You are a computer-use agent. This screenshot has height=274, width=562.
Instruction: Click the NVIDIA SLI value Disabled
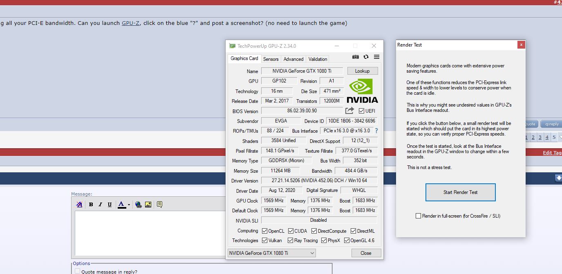coord(319,220)
